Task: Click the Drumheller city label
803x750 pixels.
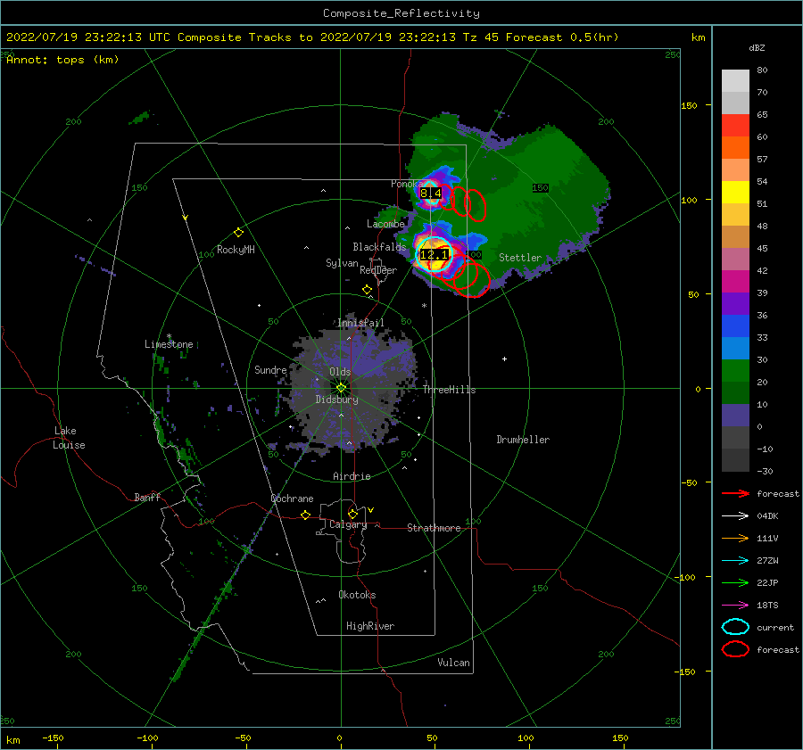Action: click(523, 440)
